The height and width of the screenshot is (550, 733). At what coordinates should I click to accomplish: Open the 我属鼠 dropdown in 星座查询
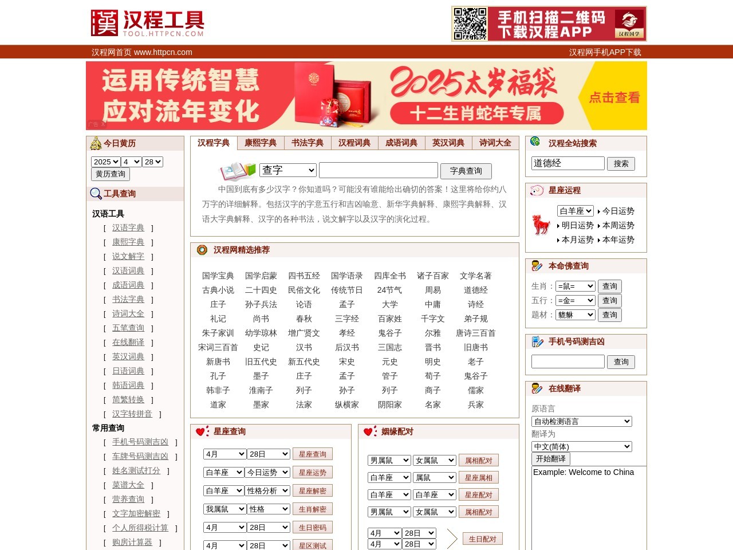pyautogui.click(x=225, y=509)
